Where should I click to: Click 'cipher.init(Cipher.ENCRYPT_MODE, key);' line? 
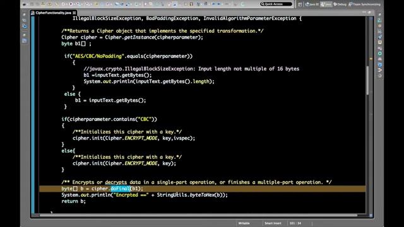pyautogui.click(x=124, y=163)
